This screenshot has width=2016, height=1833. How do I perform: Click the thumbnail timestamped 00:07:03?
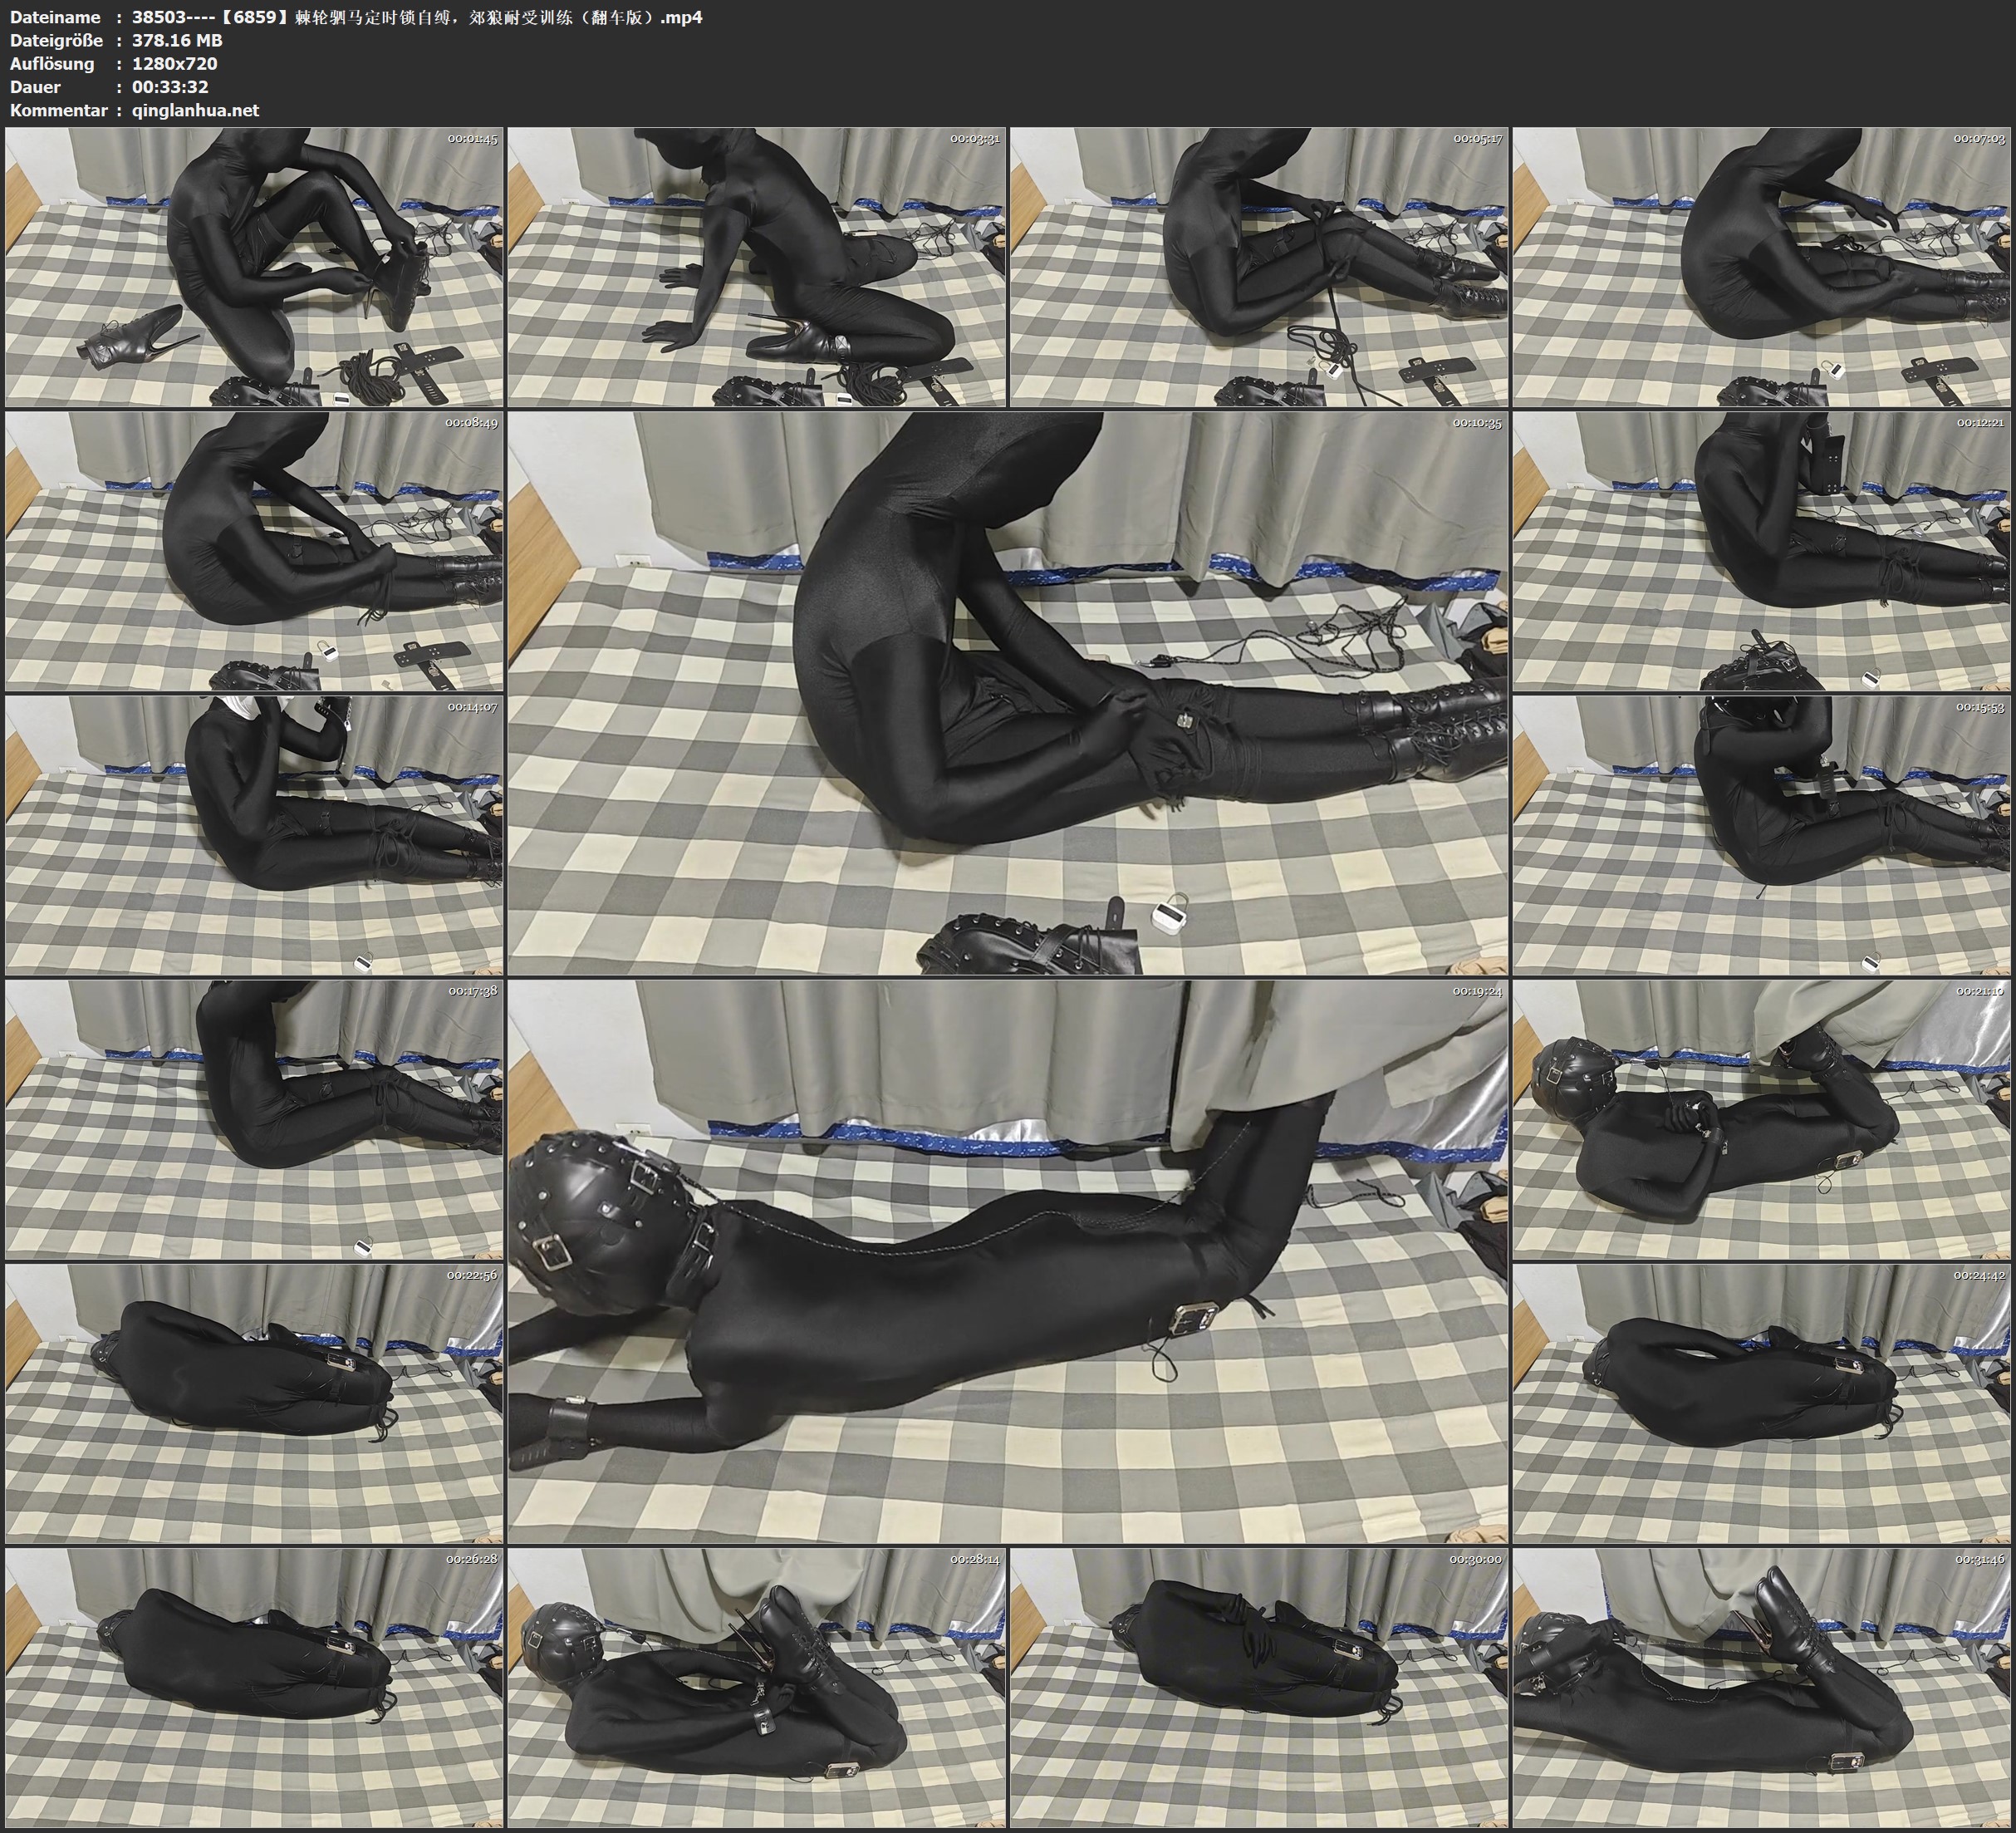point(1762,268)
